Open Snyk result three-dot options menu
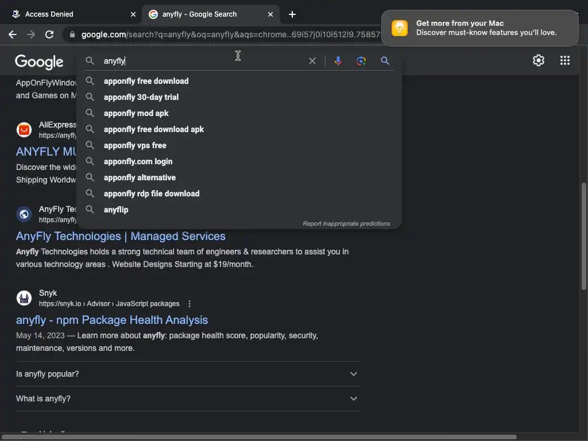588x441 pixels. [x=189, y=304]
